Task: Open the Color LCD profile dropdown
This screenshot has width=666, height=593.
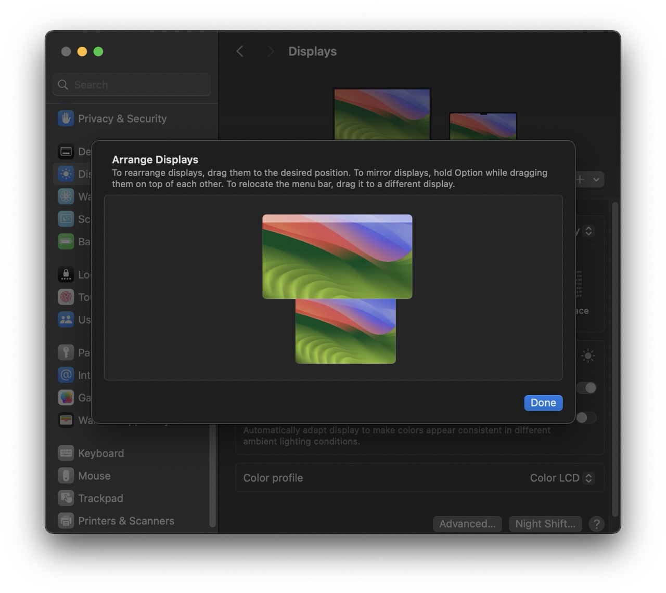Action: click(x=561, y=478)
